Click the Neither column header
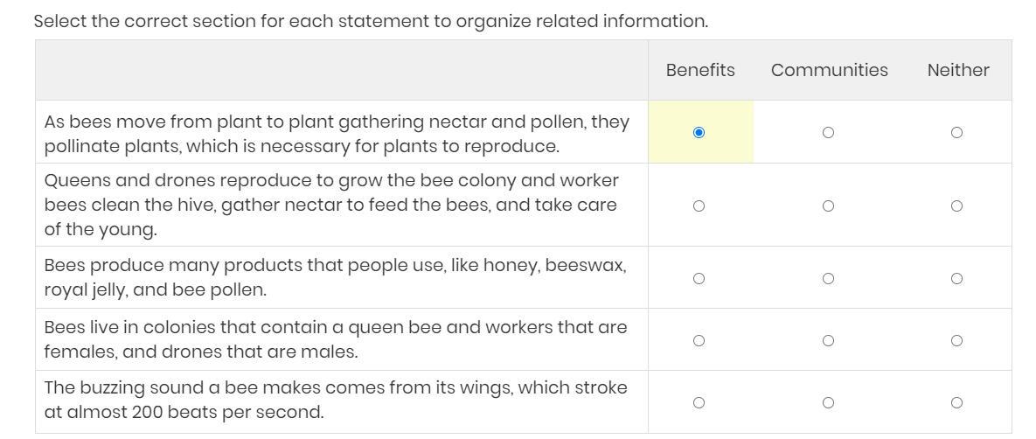1036x439 pixels. [958, 70]
